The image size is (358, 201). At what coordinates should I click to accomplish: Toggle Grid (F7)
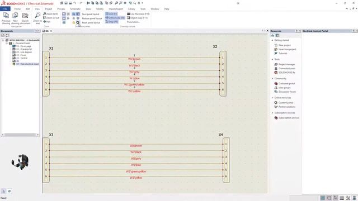pos(111,14)
